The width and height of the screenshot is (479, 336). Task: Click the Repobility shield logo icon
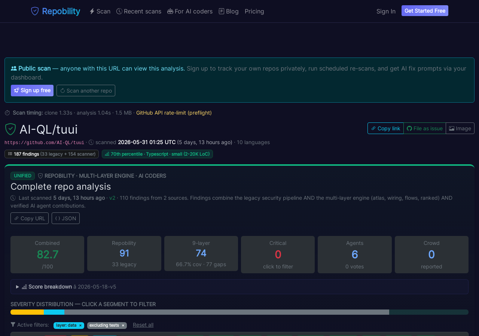pos(35,11)
